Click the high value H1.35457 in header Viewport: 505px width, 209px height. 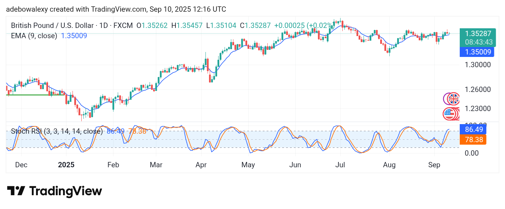(187, 25)
